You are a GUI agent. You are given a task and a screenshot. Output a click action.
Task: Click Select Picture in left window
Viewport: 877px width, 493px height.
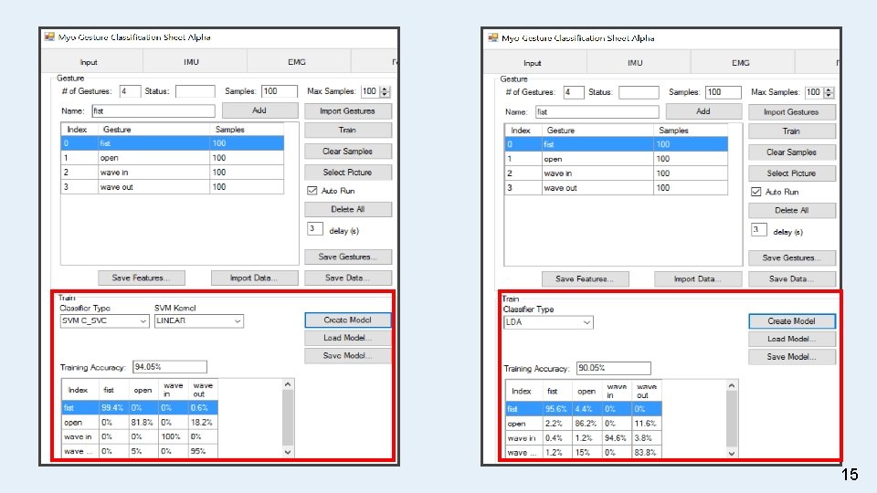pos(348,173)
